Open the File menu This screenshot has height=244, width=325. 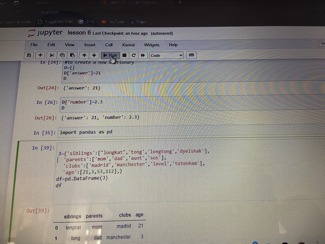(34, 45)
